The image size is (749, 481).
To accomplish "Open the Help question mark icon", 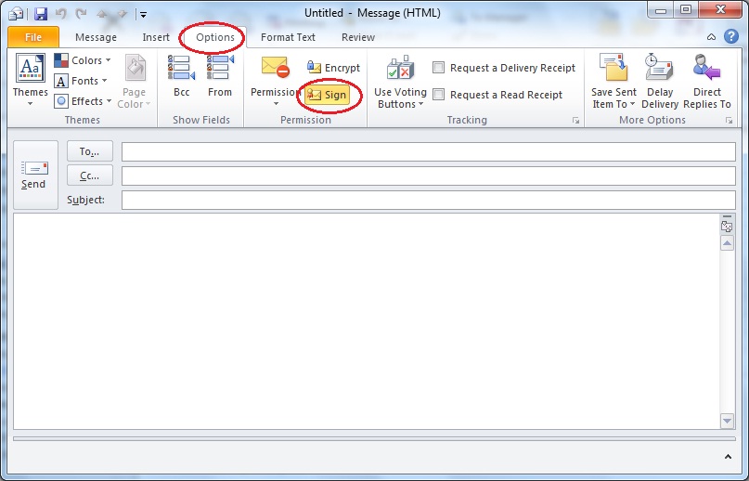I will 734,37.
